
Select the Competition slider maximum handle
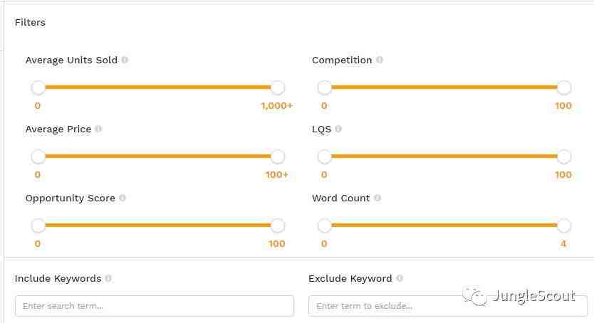tap(564, 88)
